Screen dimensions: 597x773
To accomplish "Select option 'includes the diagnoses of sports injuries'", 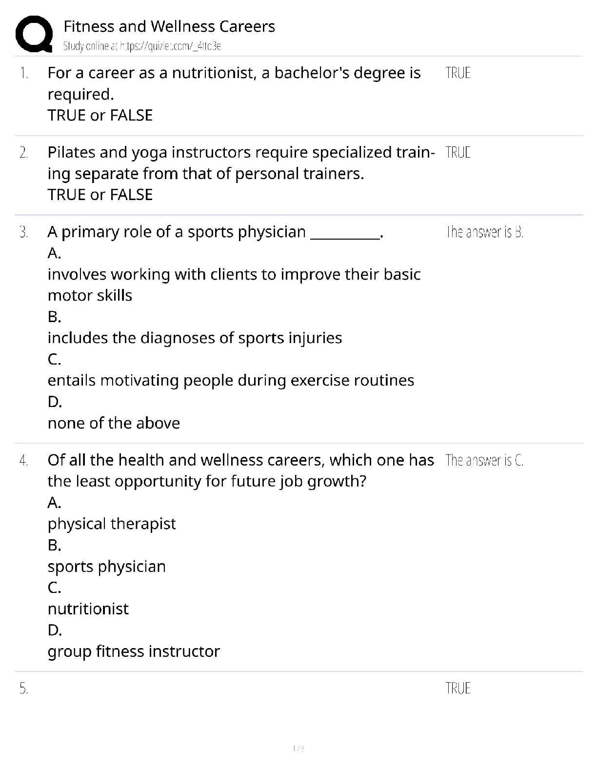I will click(195, 338).
